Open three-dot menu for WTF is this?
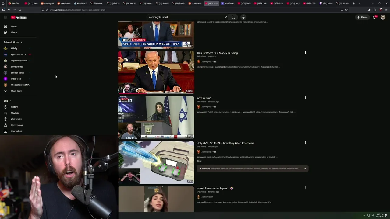390x219 pixels. (305, 98)
